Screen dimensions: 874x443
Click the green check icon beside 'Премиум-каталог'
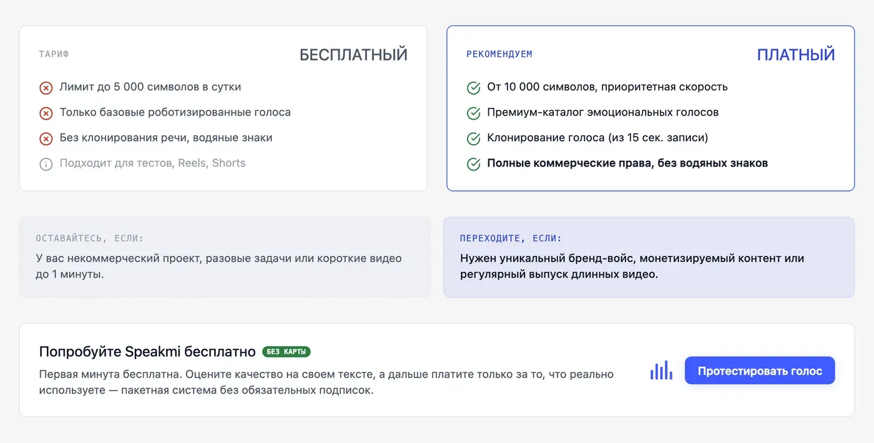(473, 114)
